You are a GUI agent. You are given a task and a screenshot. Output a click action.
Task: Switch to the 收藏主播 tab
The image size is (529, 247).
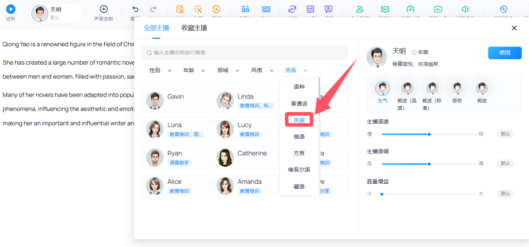pos(194,28)
